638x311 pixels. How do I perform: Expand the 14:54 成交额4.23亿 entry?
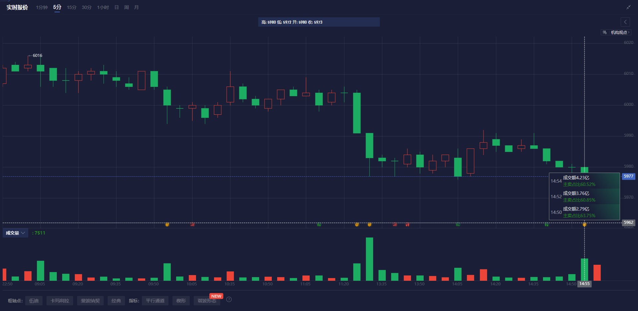(584, 181)
